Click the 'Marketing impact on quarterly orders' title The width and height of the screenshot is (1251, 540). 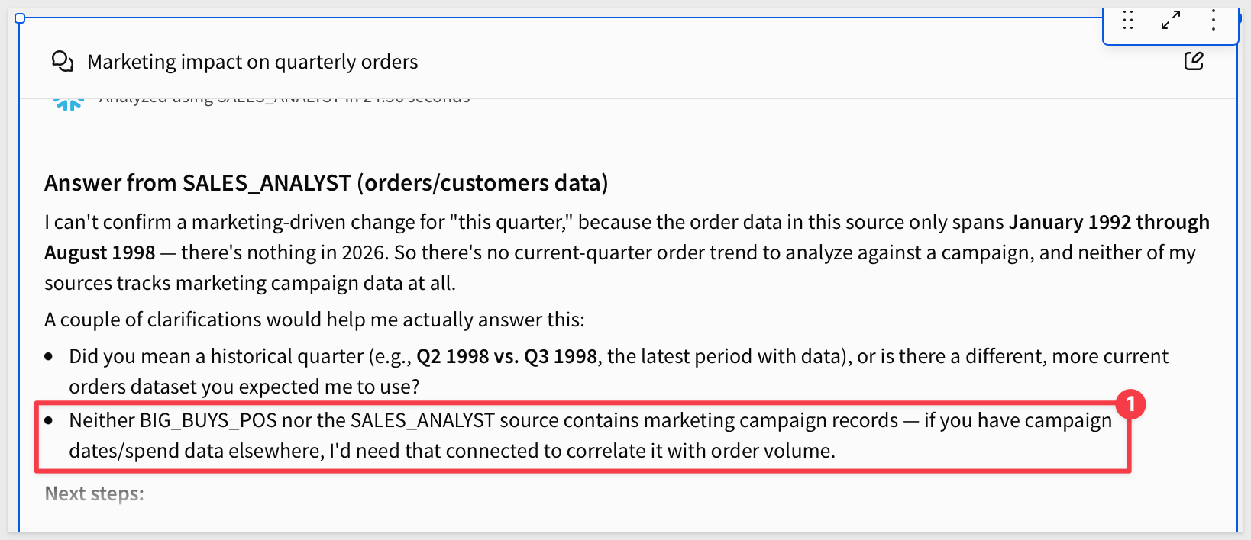[x=253, y=62]
